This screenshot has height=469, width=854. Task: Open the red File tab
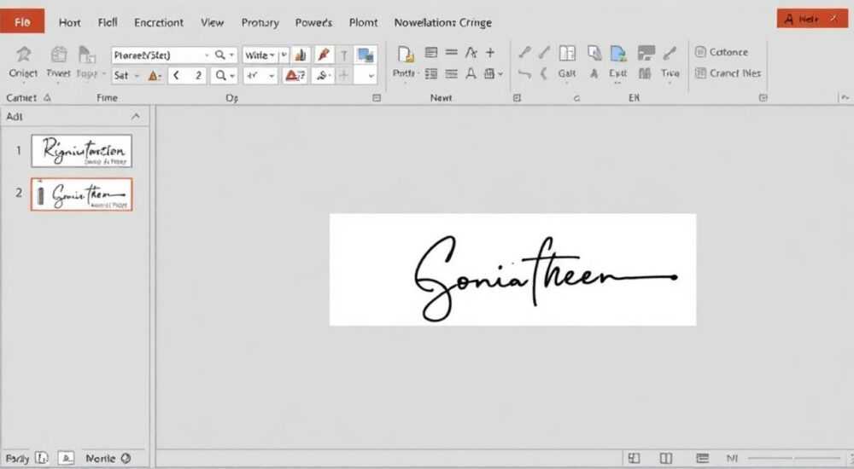[22, 22]
